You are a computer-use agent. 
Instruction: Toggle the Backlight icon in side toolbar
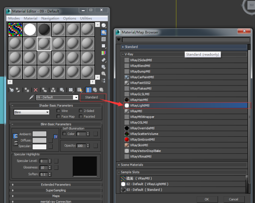tap(104, 32)
